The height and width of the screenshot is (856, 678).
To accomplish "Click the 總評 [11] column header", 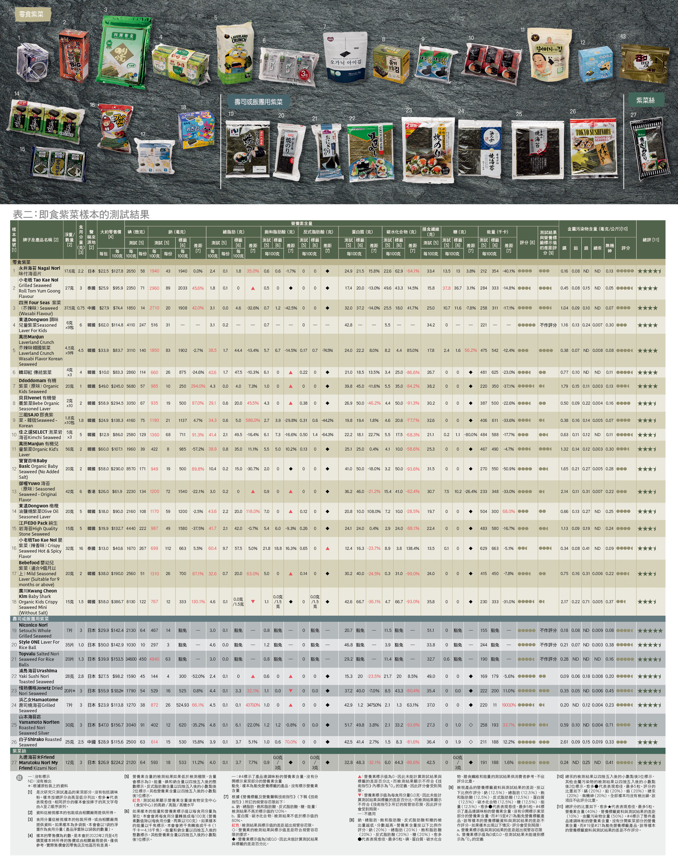I will click(x=651, y=240).
